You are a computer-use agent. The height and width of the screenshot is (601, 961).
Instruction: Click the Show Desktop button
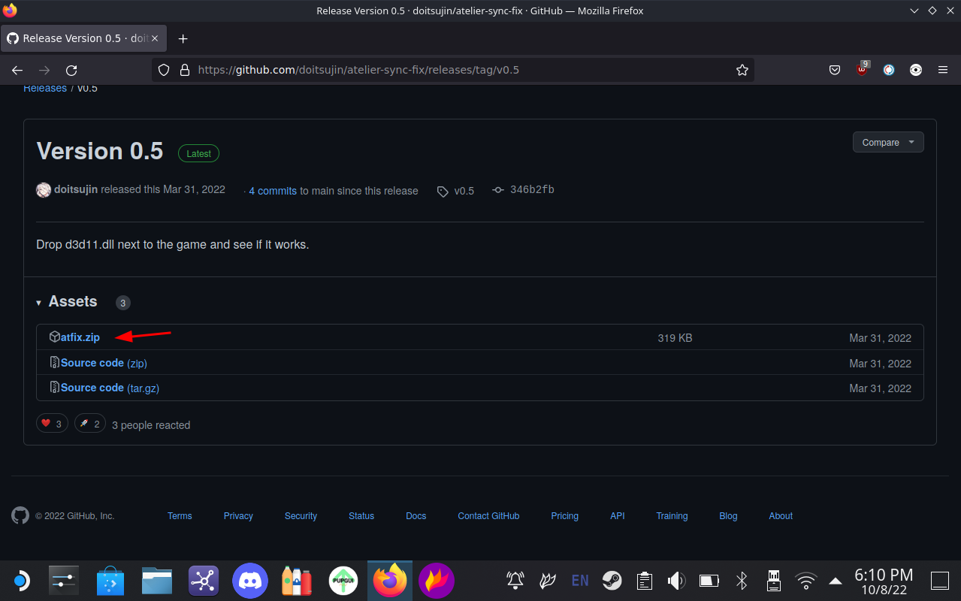click(940, 580)
